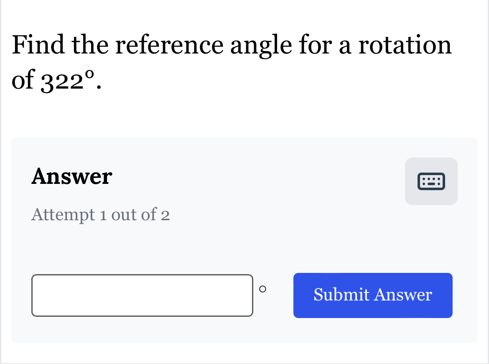
Task: Click the Answer section heading
Action: coord(71,176)
